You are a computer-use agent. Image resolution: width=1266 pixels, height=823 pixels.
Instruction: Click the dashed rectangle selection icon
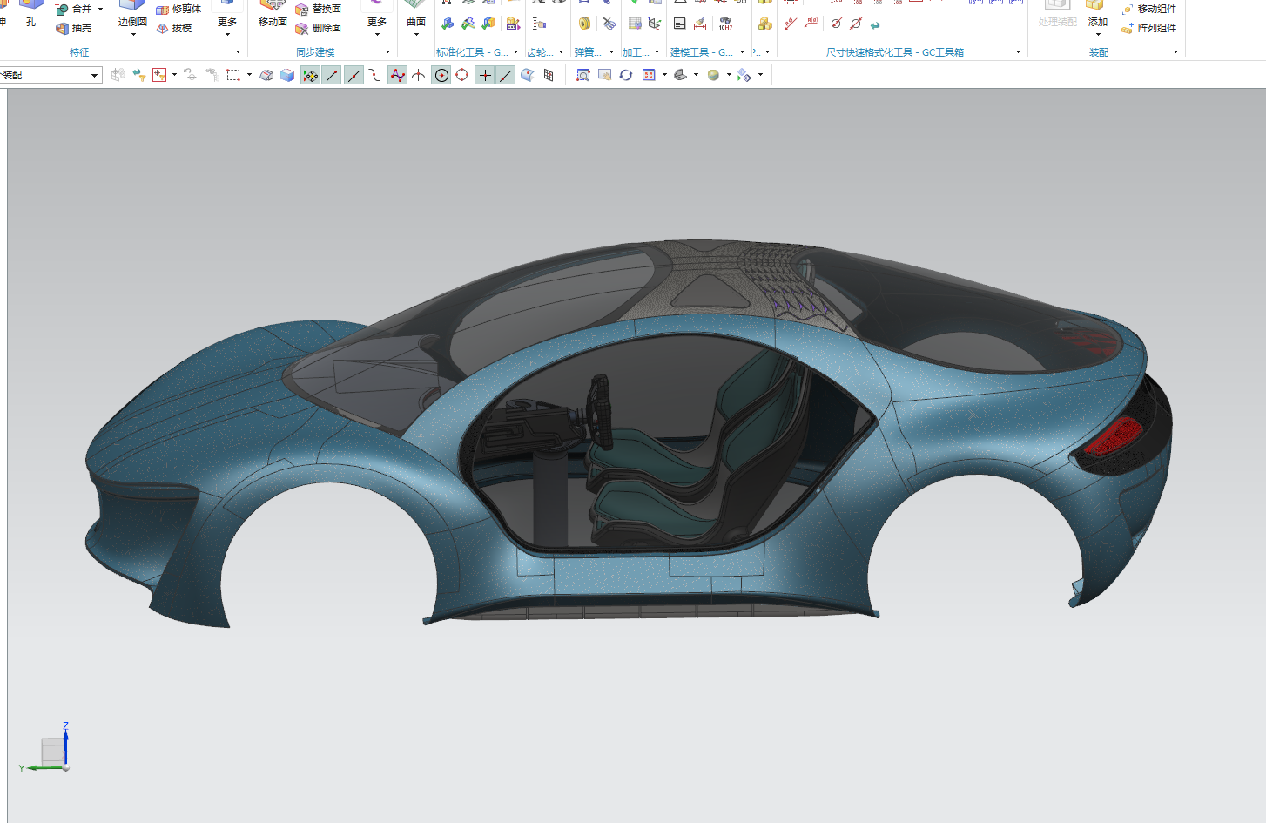(x=232, y=75)
